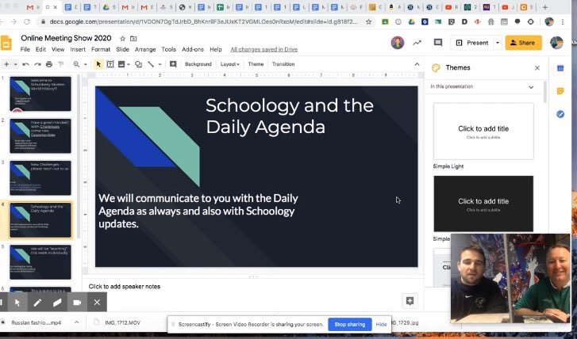This screenshot has width=577, height=339.
Task: Select the Screencastify pen tool
Action: (37, 303)
